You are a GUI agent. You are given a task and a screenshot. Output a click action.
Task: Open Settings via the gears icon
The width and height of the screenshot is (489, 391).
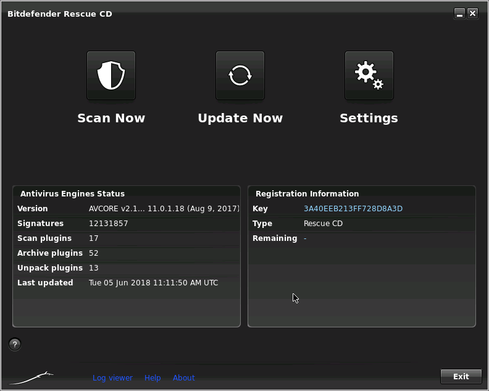369,75
